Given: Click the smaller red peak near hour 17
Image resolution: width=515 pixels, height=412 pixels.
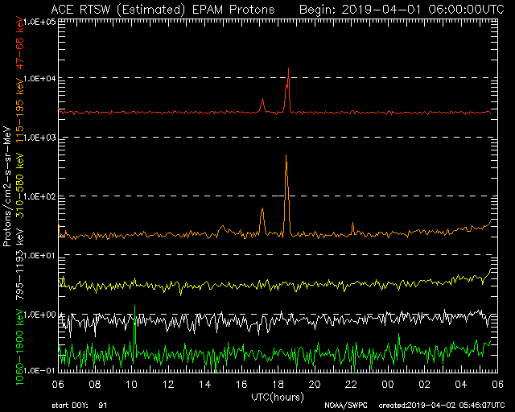Looking at the screenshot, I should [262, 101].
